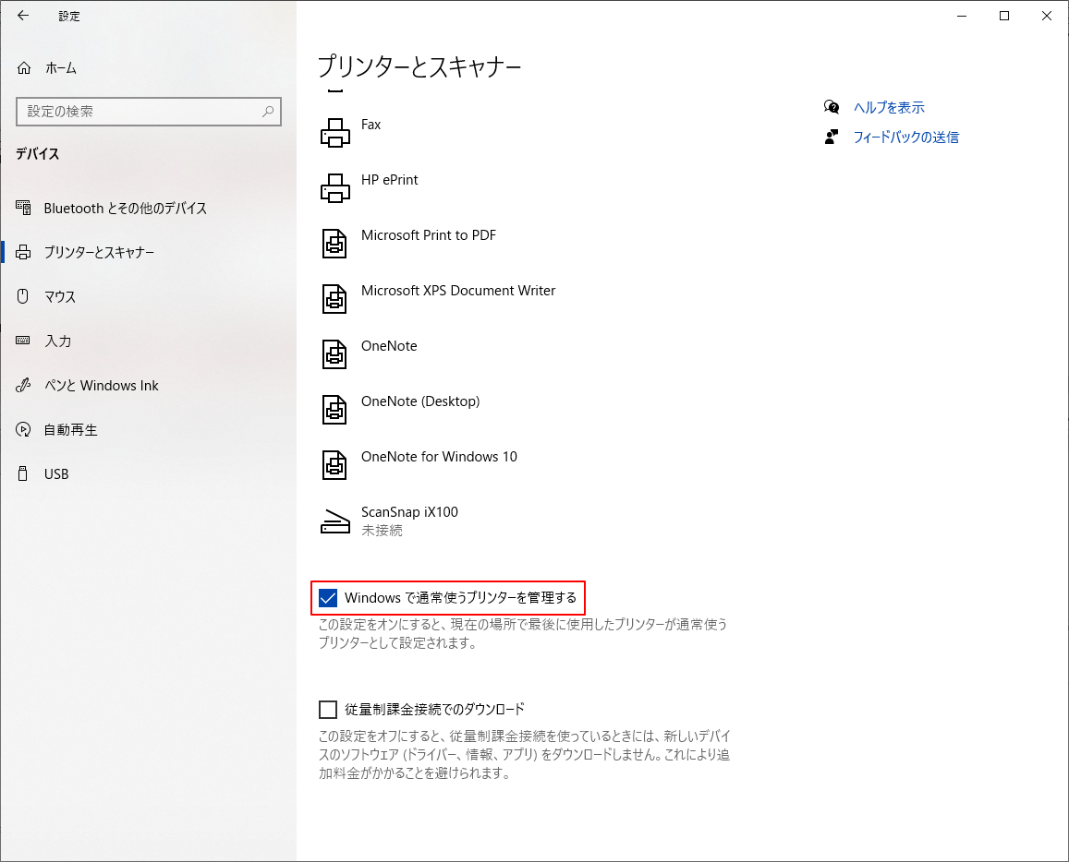Uncheck Windows で通常使うプリンターを管理する

pos(328,598)
